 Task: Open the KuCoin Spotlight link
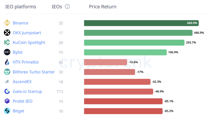coord(29,42)
